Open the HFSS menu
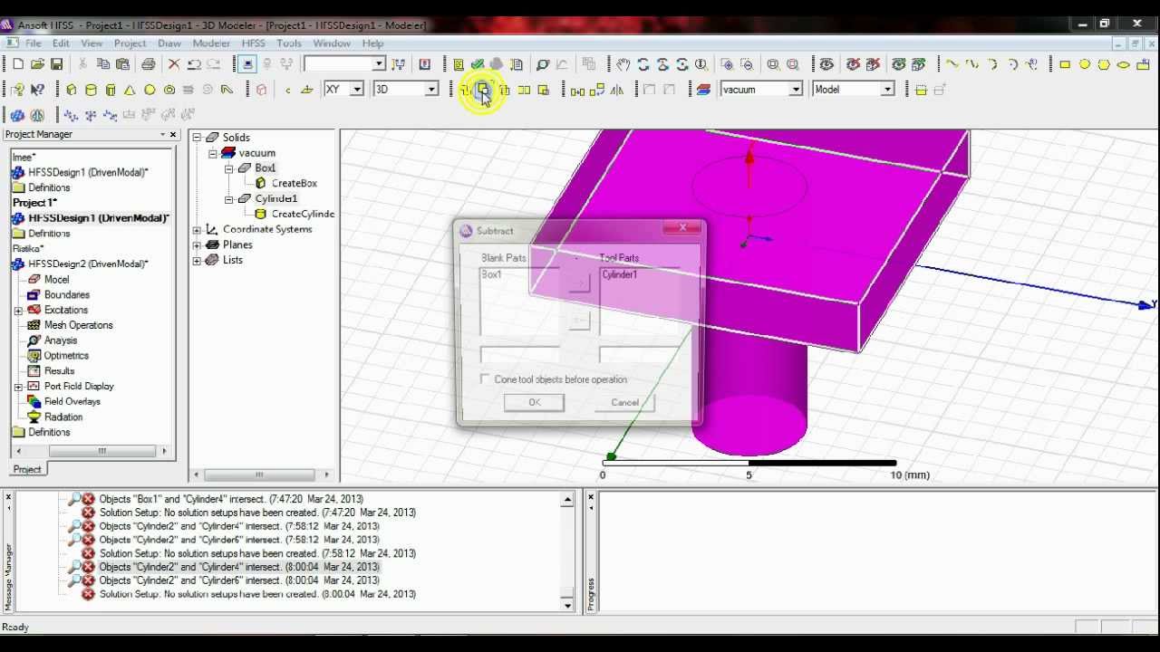The height and width of the screenshot is (652, 1160). [x=253, y=43]
